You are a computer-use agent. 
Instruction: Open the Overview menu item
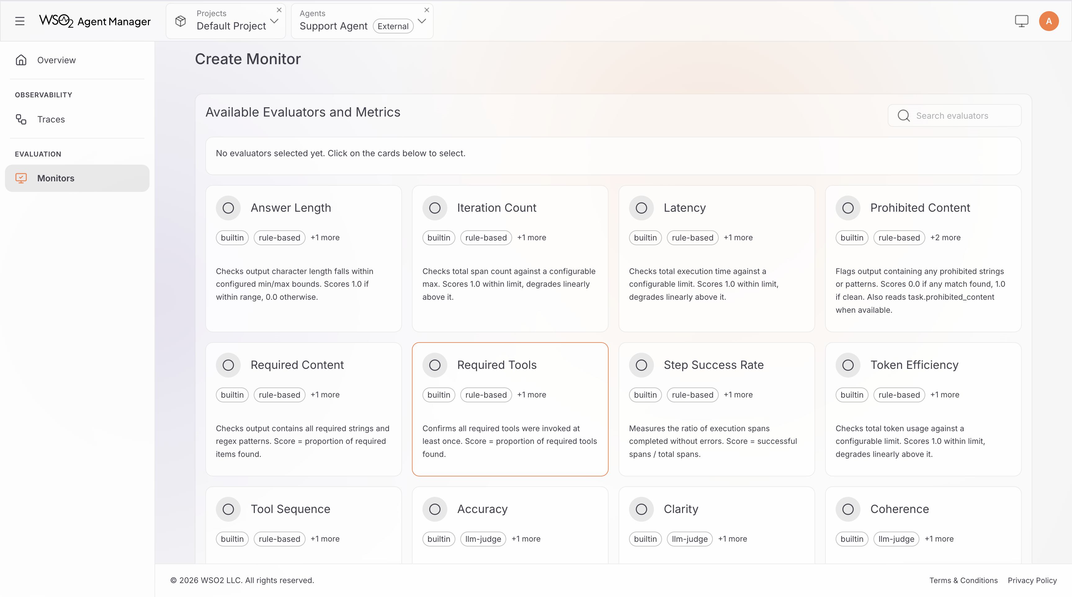77,60
